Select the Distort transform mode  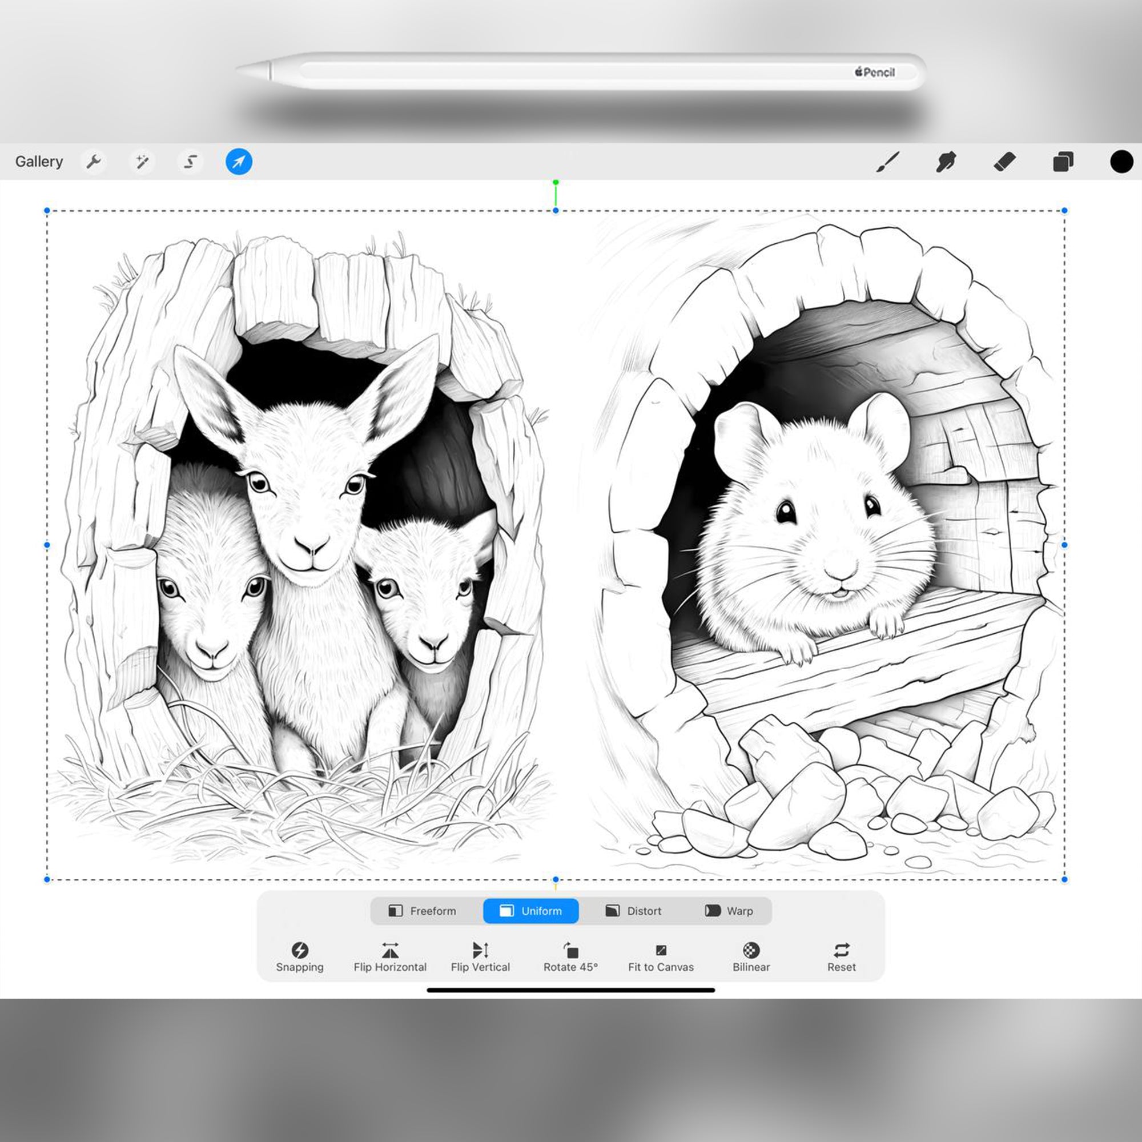coord(634,911)
